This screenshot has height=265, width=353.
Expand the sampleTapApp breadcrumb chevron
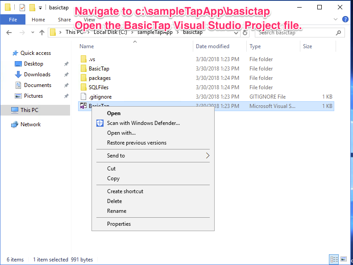click(x=178, y=33)
